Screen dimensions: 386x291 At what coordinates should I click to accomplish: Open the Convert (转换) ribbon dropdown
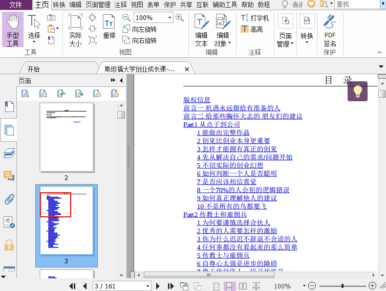tap(307, 29)
